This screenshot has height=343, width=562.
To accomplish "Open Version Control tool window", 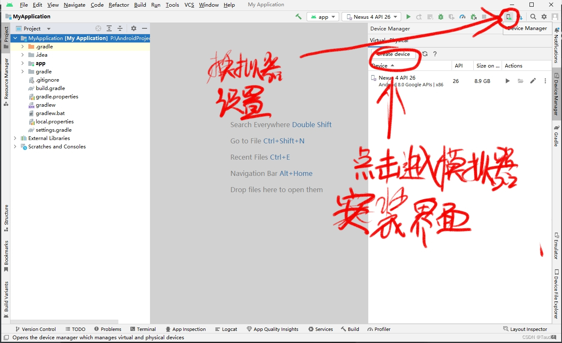I will (35, 329).
